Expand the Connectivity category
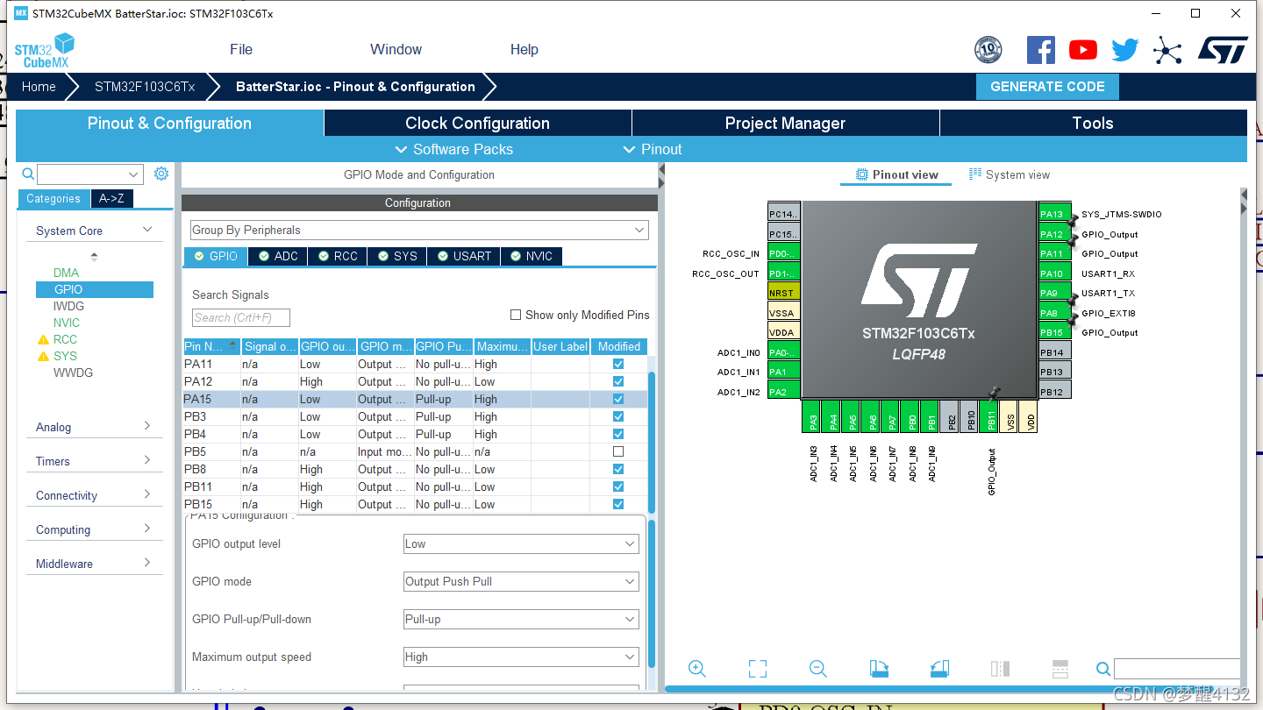Image resolution: width=1263 pixels, height=710 pixels. coord(94,495)
